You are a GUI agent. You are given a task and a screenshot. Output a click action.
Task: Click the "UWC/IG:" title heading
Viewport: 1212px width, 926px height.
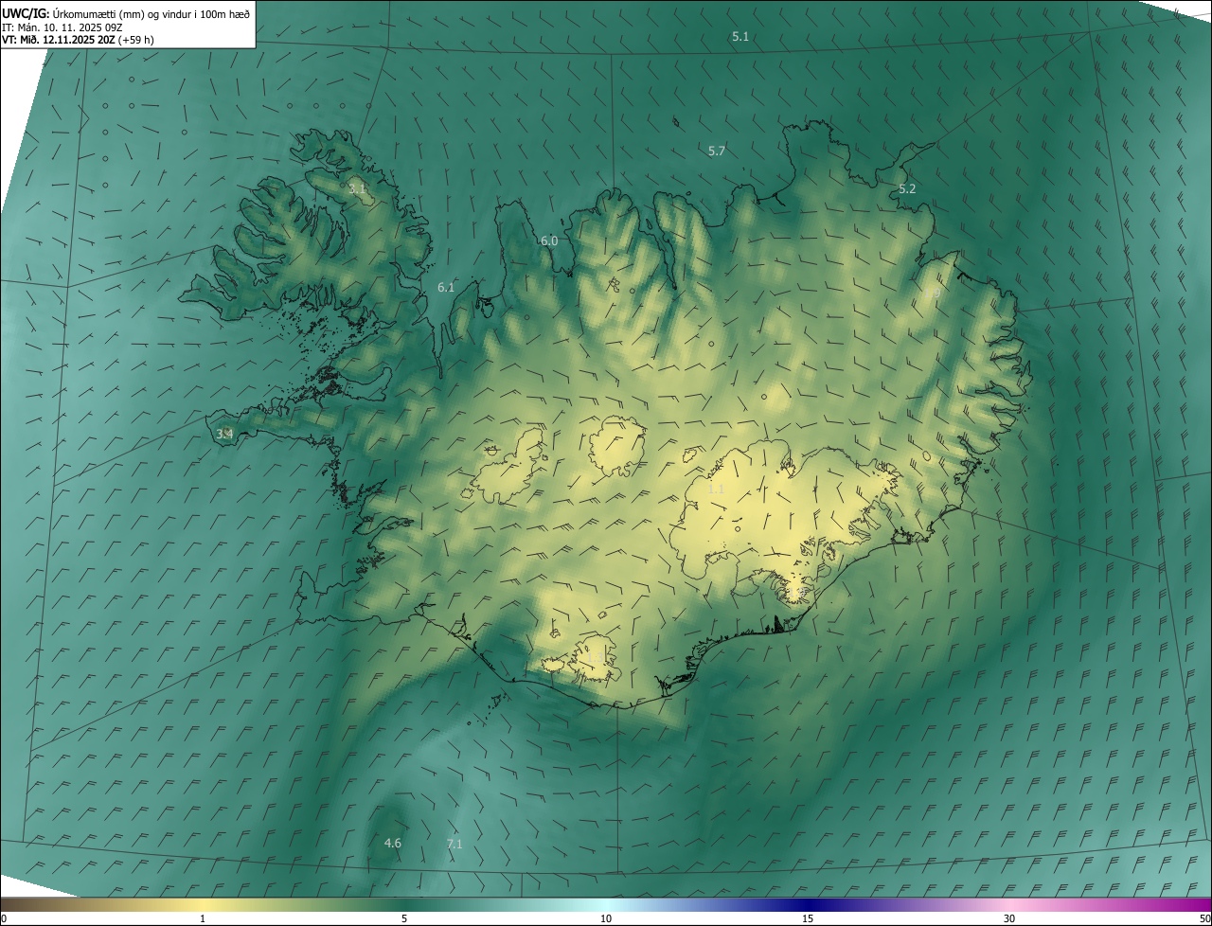click(27, 13)
